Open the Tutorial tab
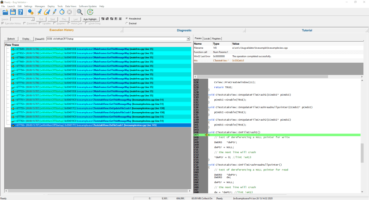This screenshot has height=200, width=369. [x=307, y=30]
